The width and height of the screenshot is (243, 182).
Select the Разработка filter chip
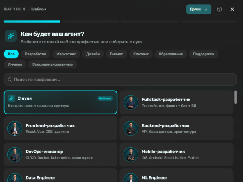(x=35, y=54)
